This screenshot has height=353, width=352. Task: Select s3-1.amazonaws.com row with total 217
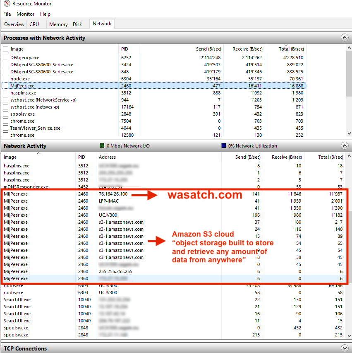[173, 222]
